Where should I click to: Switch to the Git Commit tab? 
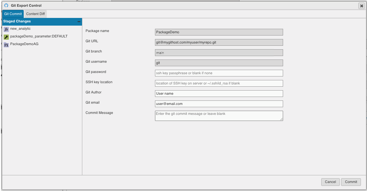click(13, 14)
